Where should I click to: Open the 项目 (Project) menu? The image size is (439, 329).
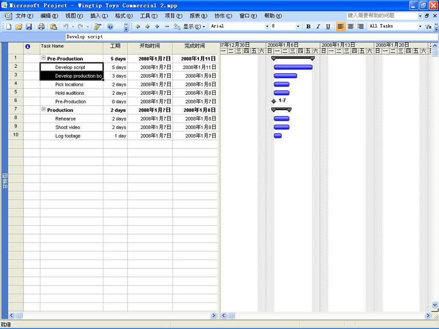(174, 16)
